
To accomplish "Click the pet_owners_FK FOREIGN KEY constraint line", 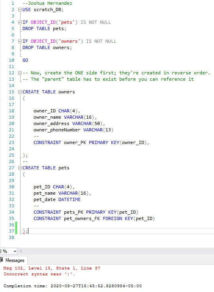I will pyautogui.click(x=94, y=219).
